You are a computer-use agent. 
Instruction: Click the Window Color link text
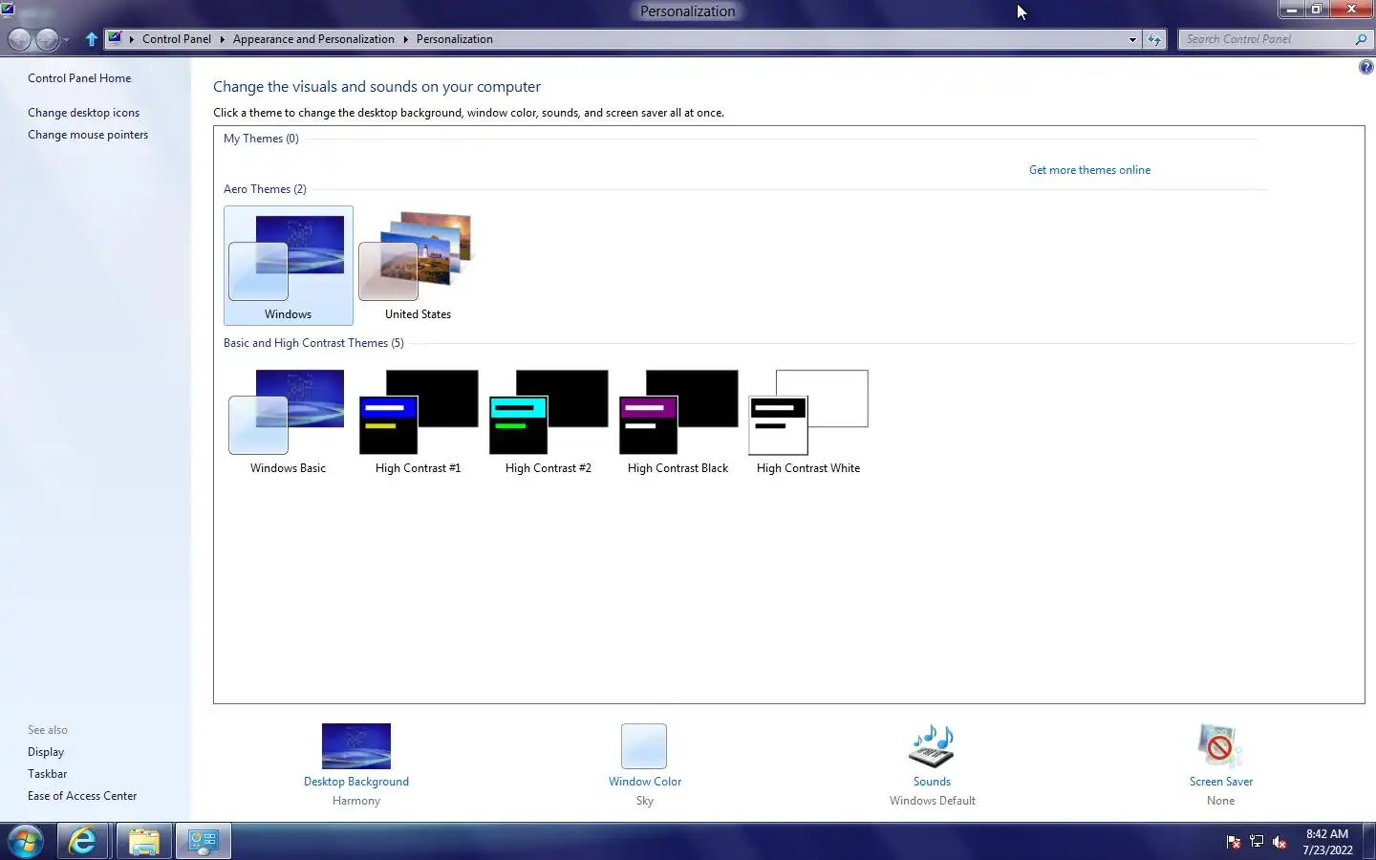coord(645,782)
